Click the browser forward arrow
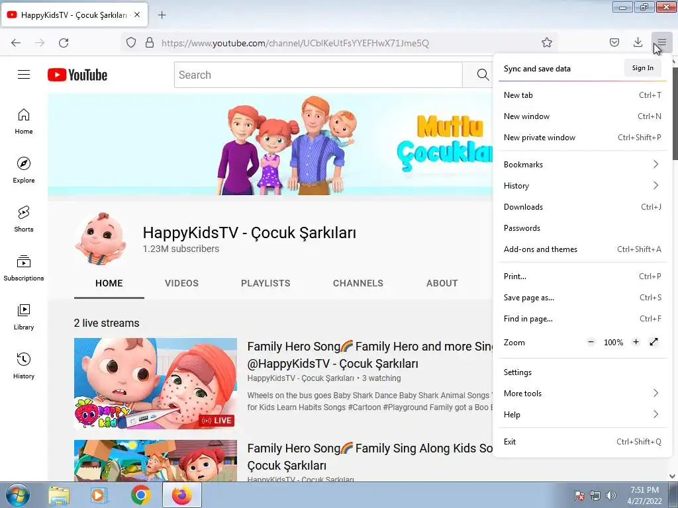The height and width of the screenshot is (508, 678). (x=40, y=43)
